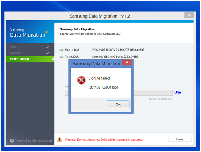Click the Cloning failed. message text
The image size is (201, 152).
99,78
